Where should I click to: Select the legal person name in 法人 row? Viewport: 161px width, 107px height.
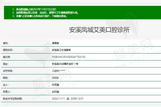coord(56,85)
